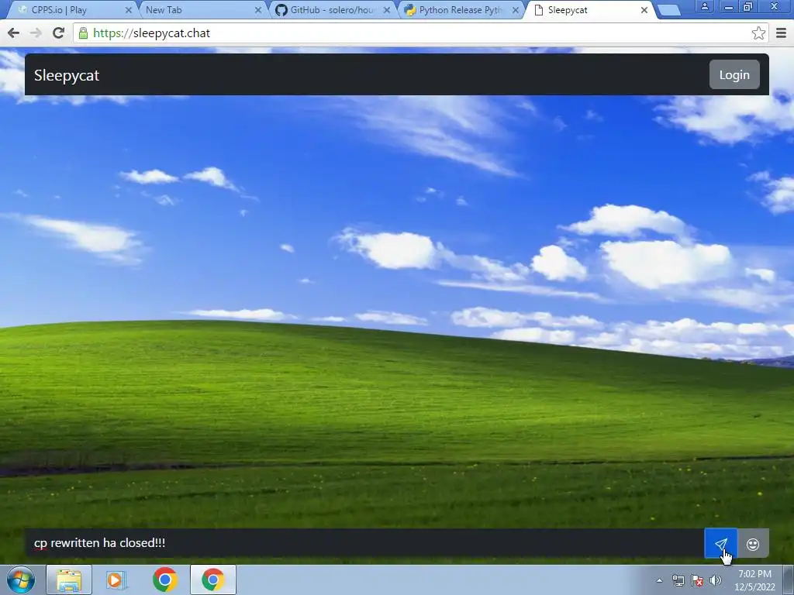Close the CPPS.io | Play tab

pos(129,10)
